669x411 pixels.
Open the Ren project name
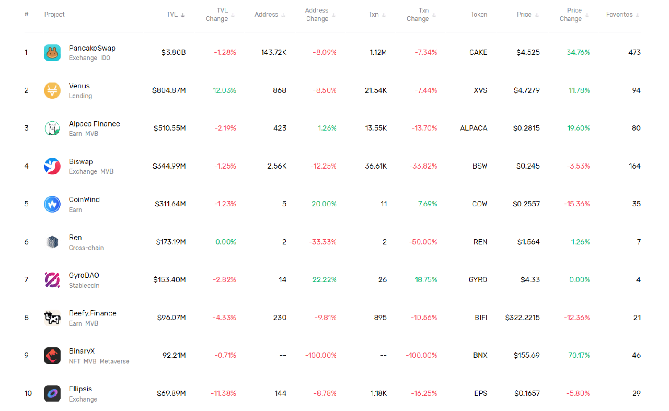(75, 238)
